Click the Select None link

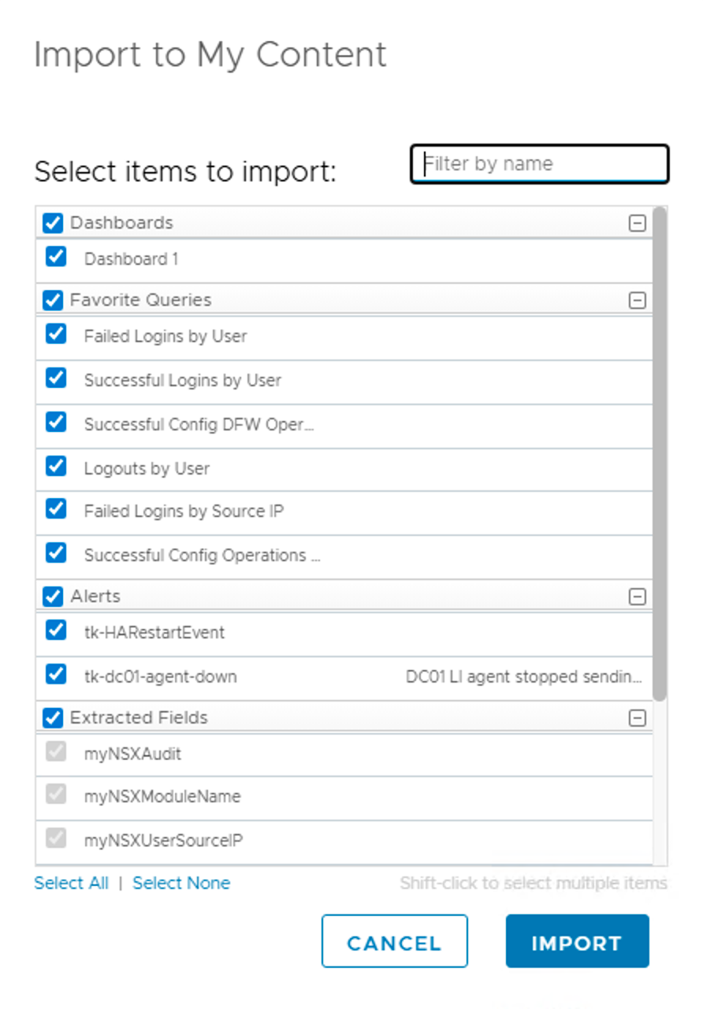point(181,883)
